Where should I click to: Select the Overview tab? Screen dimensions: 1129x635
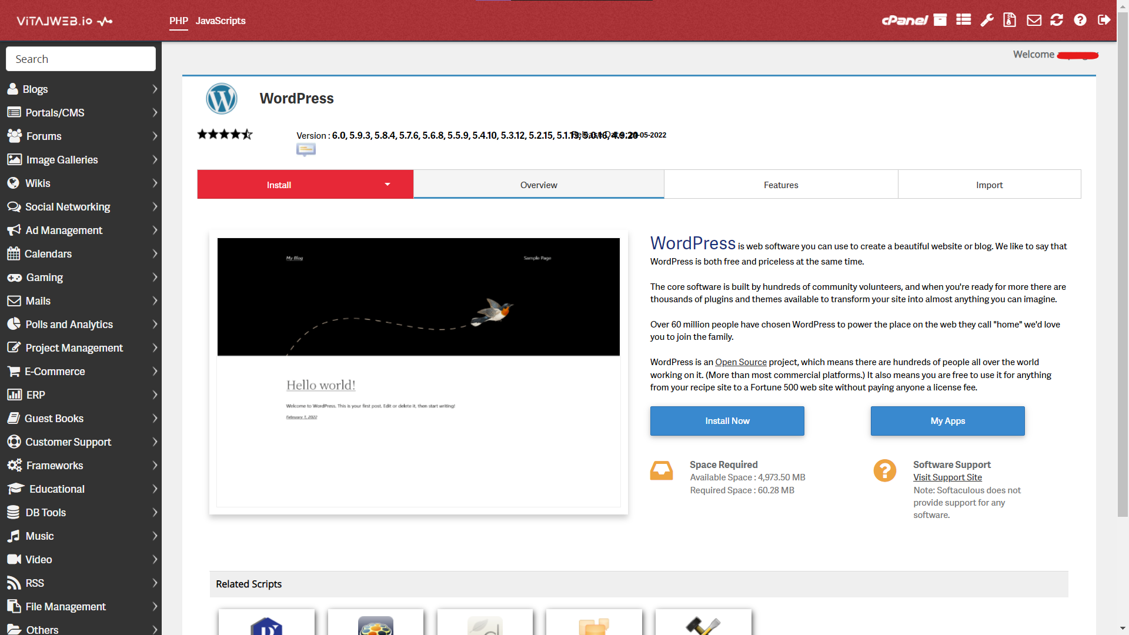[539, 185]
